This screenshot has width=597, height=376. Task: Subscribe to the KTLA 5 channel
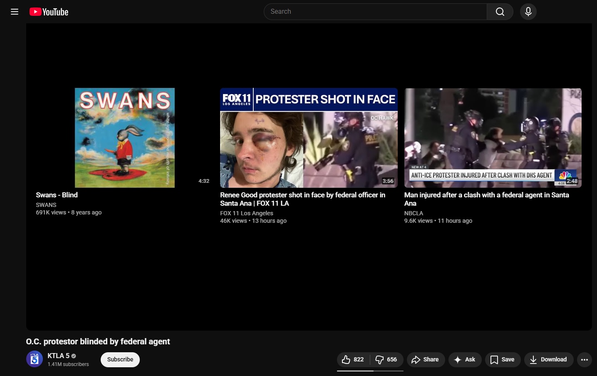point(120,359)
